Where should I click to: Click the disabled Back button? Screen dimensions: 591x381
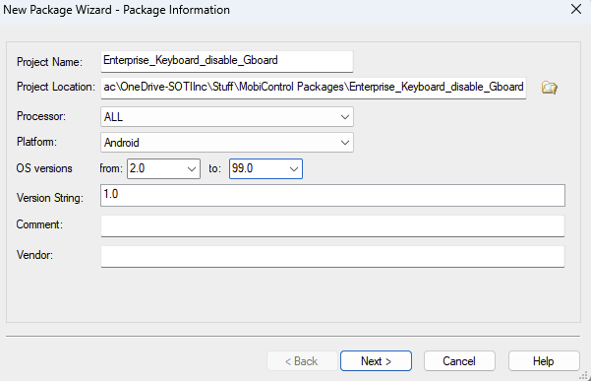coord(302,361)
